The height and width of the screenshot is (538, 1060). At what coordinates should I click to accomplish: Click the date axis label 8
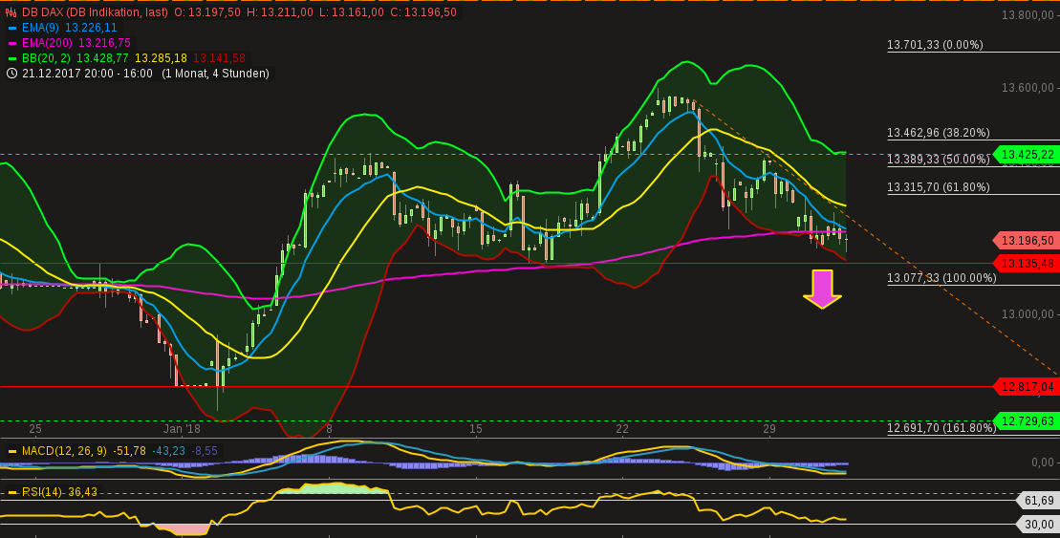click(x=329, y=429)
